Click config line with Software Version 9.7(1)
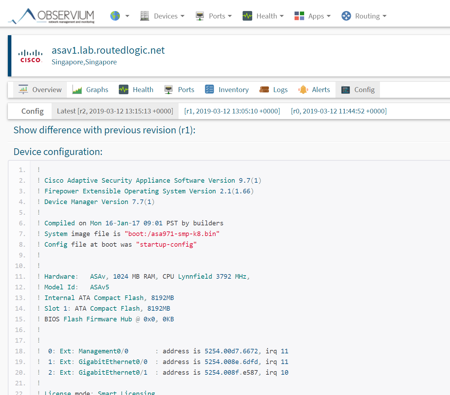450x395 pixels. [149, 181]
